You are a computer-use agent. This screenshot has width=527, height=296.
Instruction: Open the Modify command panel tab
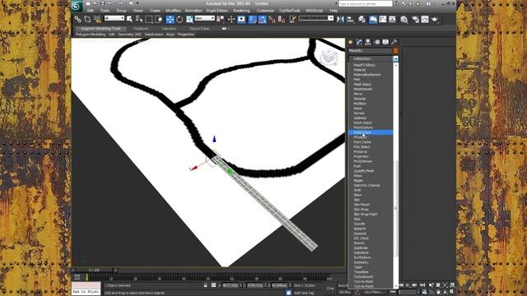coord(359,42)
